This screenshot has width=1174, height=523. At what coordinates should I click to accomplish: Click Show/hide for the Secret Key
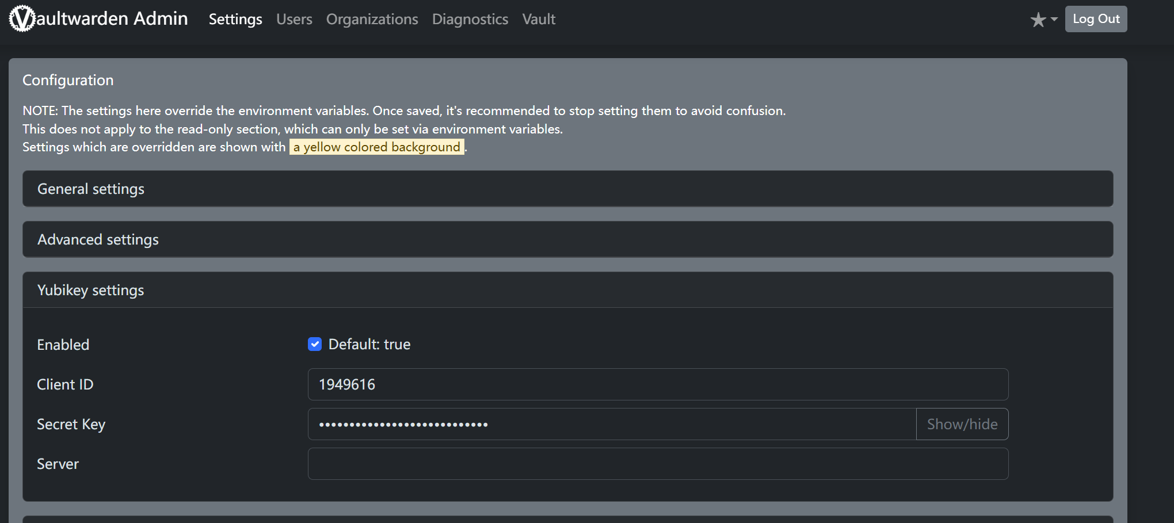(x=962, y=424)
